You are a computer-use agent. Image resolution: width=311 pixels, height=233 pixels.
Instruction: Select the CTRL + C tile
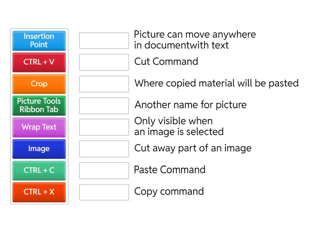click(39, 170)
